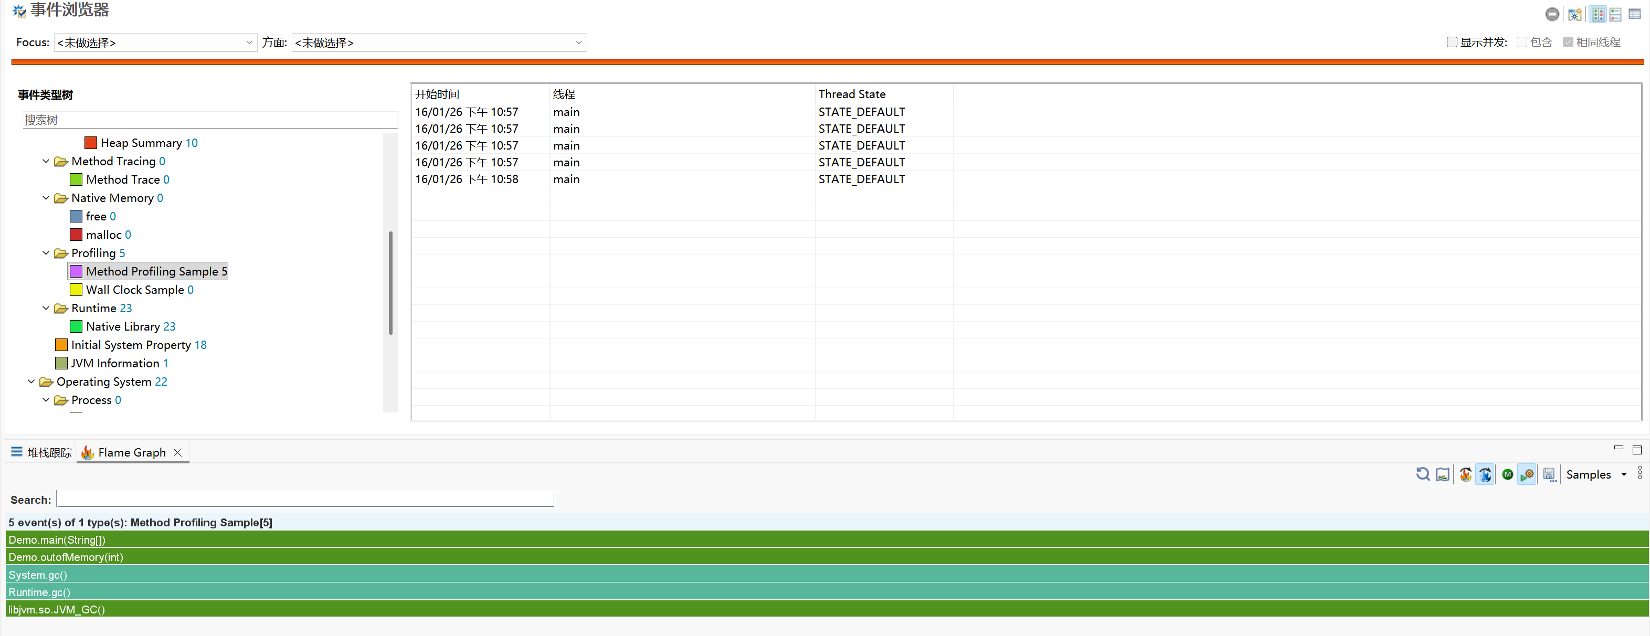Click the Search input field
Screen dimensions: 1650x636
pos(305,499)
